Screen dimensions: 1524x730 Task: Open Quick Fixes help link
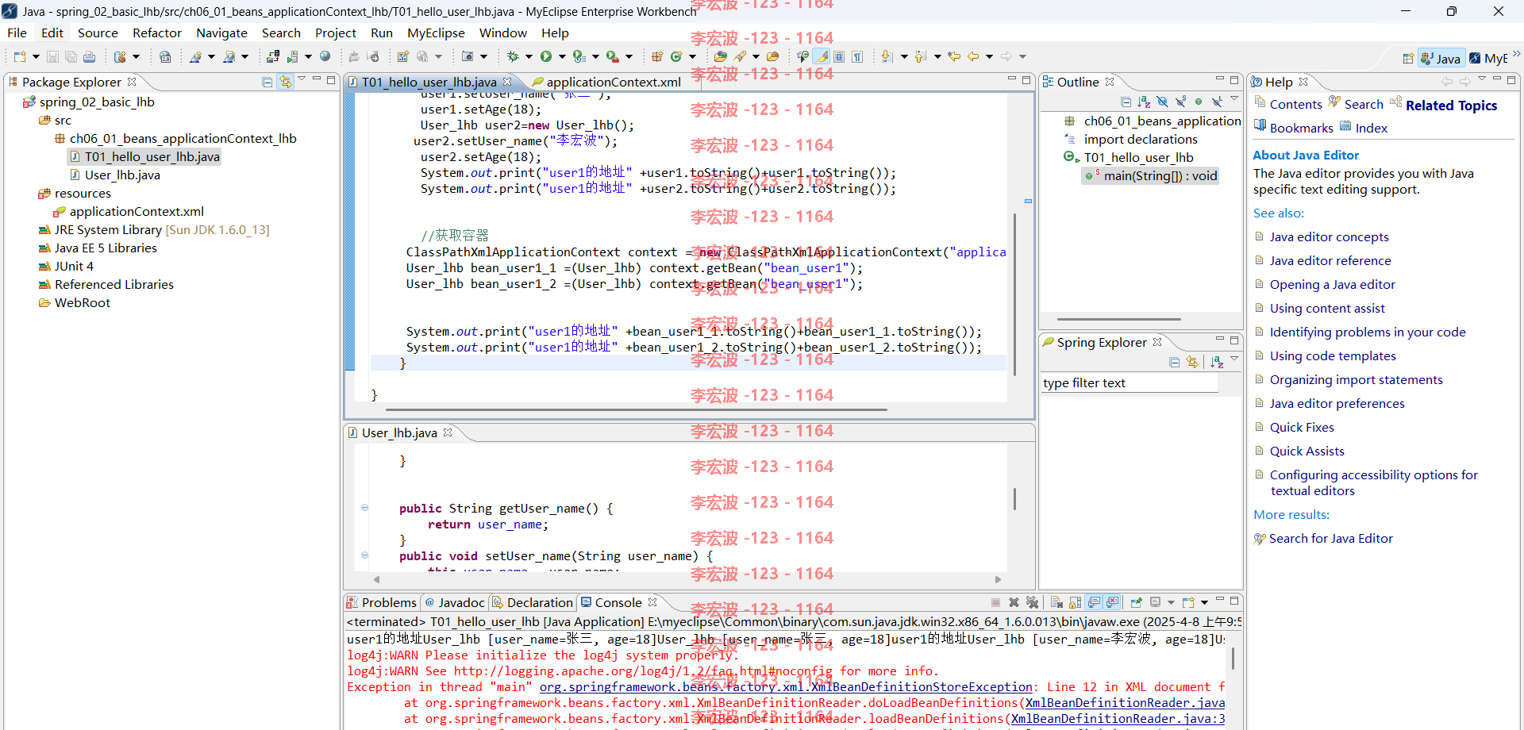(x=1302, y=427)
